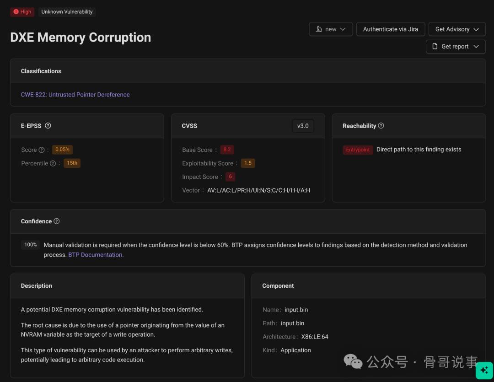494x382 pixels.
Task: Click the Authenticate via Jira button
Action: click(390, 29)
